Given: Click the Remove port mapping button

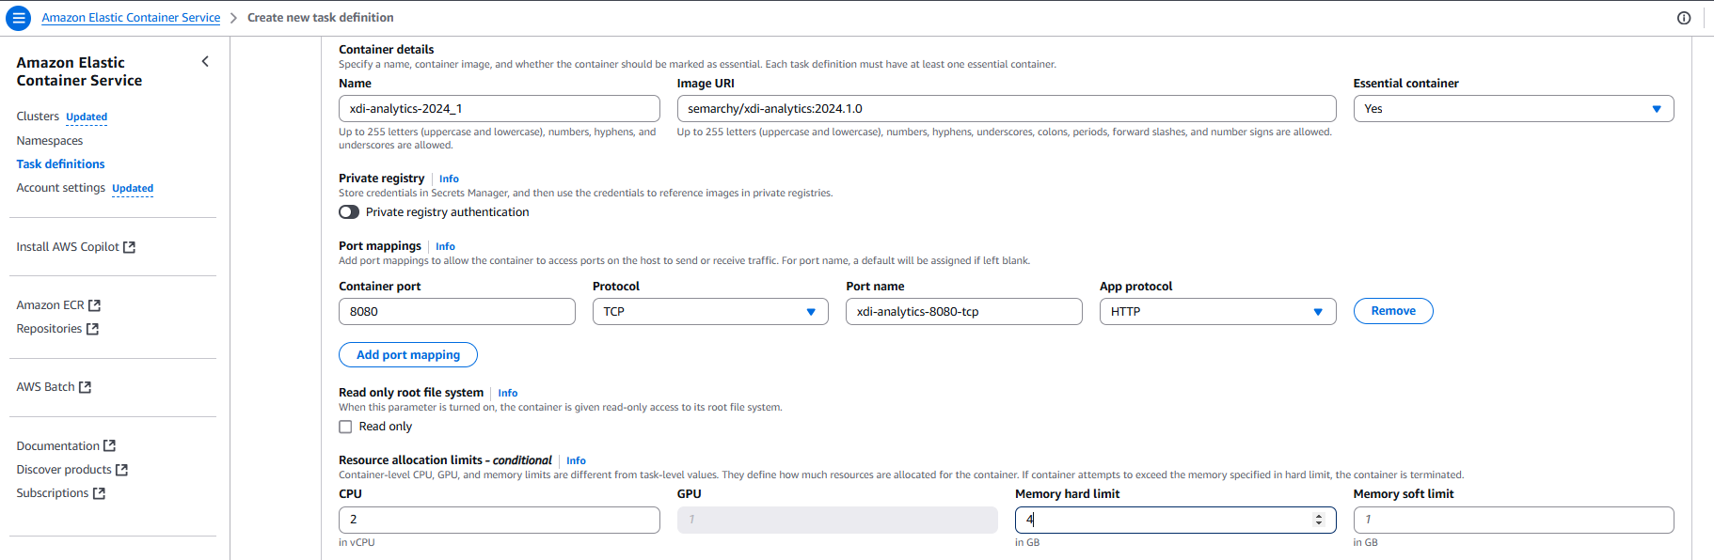Looking at the screenshot, I should point(1393,311).
